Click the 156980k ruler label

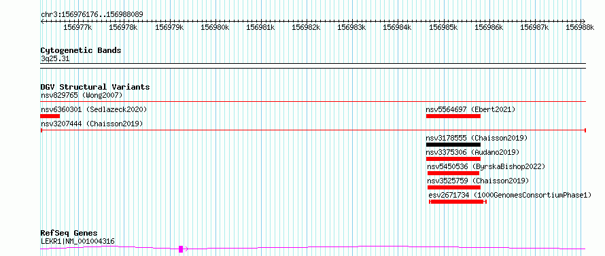(x=215, y=27)
